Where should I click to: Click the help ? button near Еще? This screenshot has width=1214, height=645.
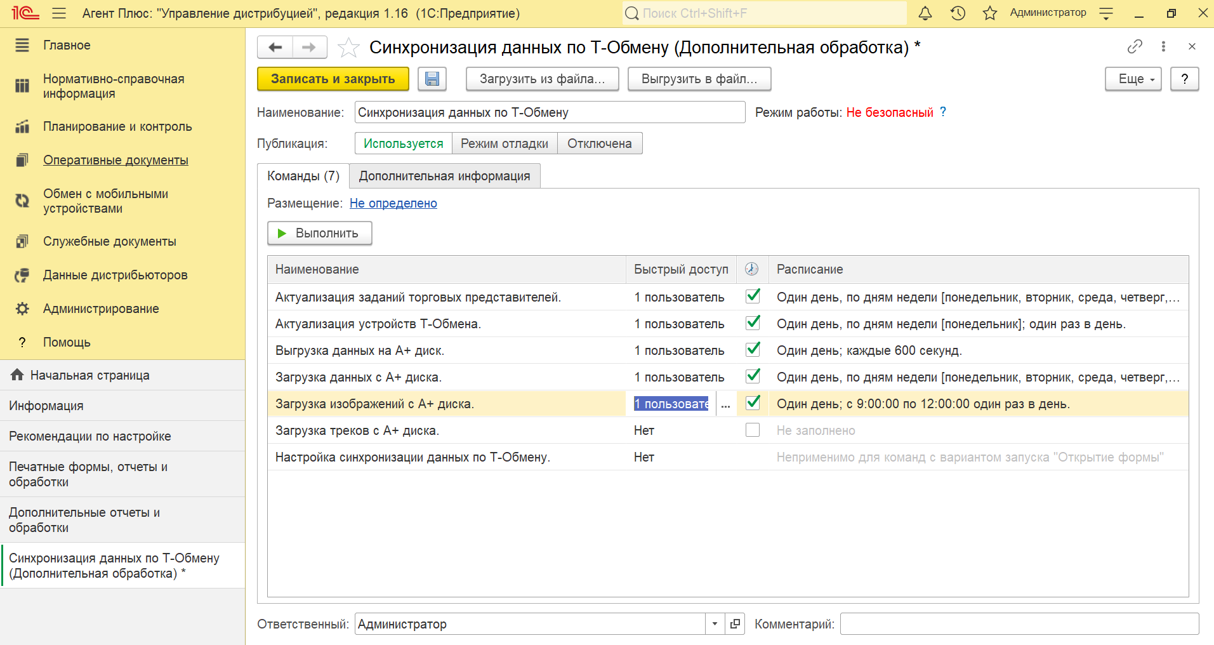point(1185,79)
